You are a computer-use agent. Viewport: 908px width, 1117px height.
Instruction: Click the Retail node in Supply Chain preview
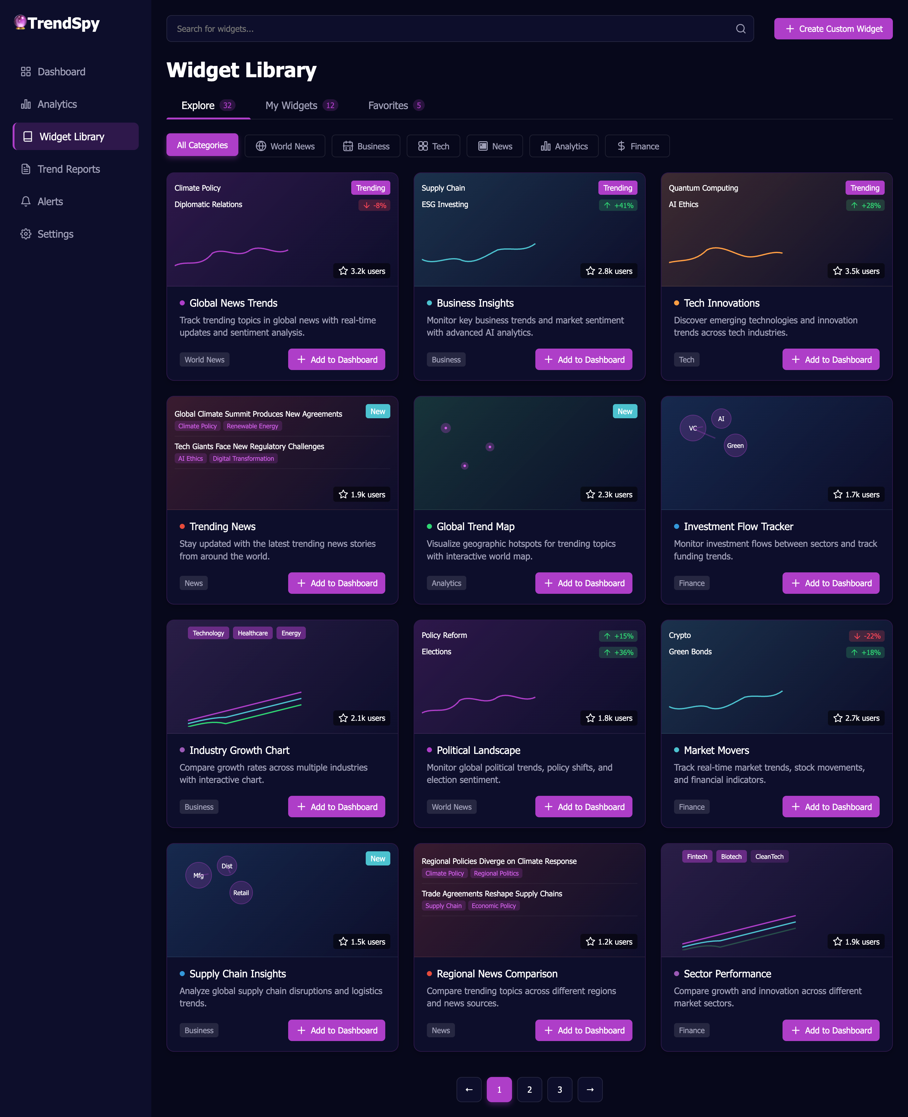point(241,893)
